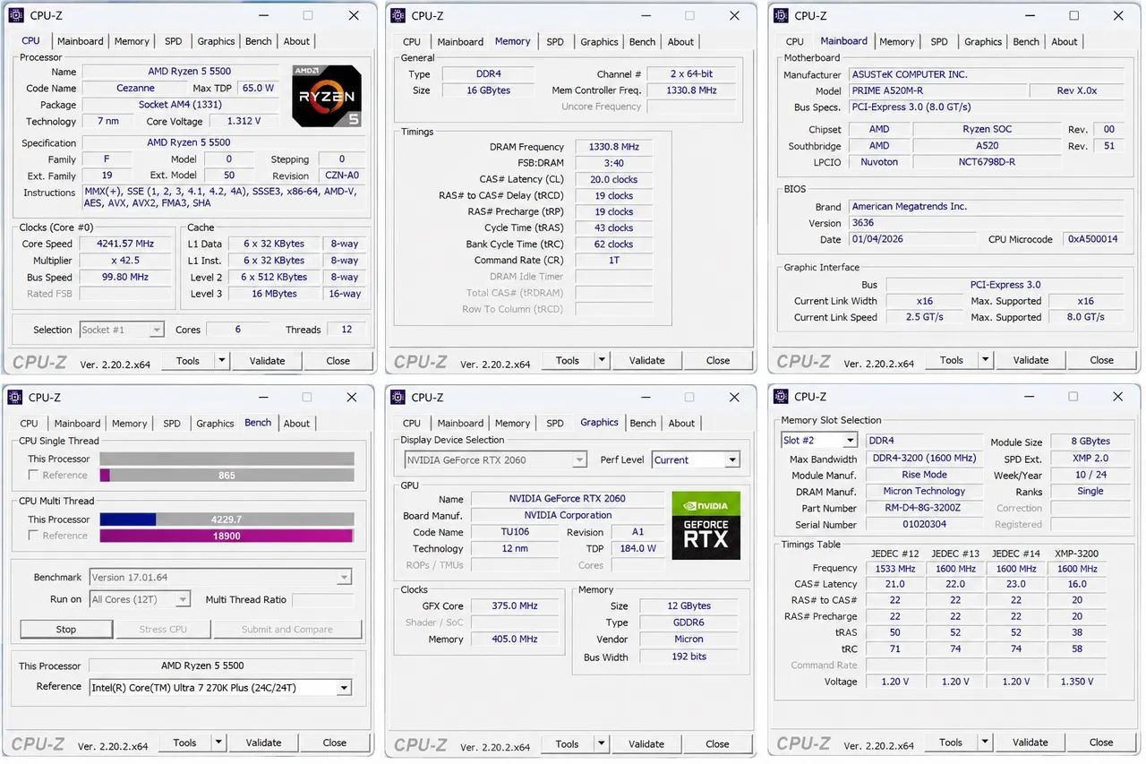The height and width of the screenshot is (764, 1146).
Task: Open the Tools arrow in the Memory tab window
Action: 603,361
